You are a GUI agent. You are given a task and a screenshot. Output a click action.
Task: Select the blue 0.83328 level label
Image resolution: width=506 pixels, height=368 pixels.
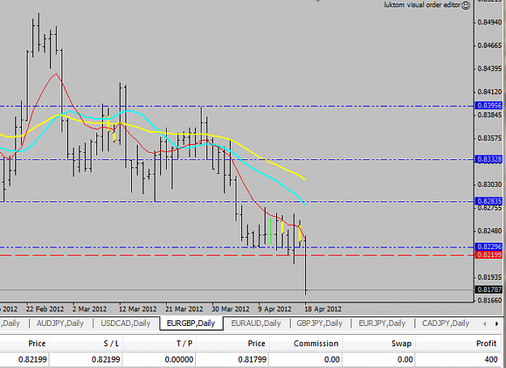coord(489,159)
